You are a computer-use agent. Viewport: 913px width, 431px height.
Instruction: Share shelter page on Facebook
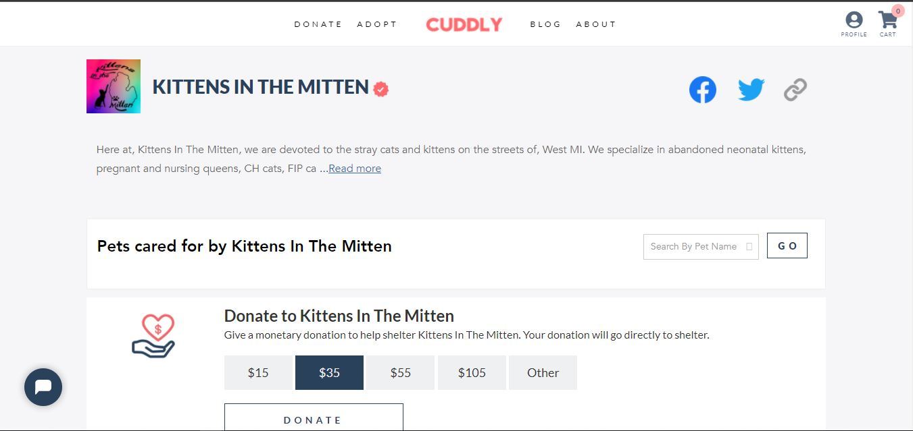(x=702, y=90)
